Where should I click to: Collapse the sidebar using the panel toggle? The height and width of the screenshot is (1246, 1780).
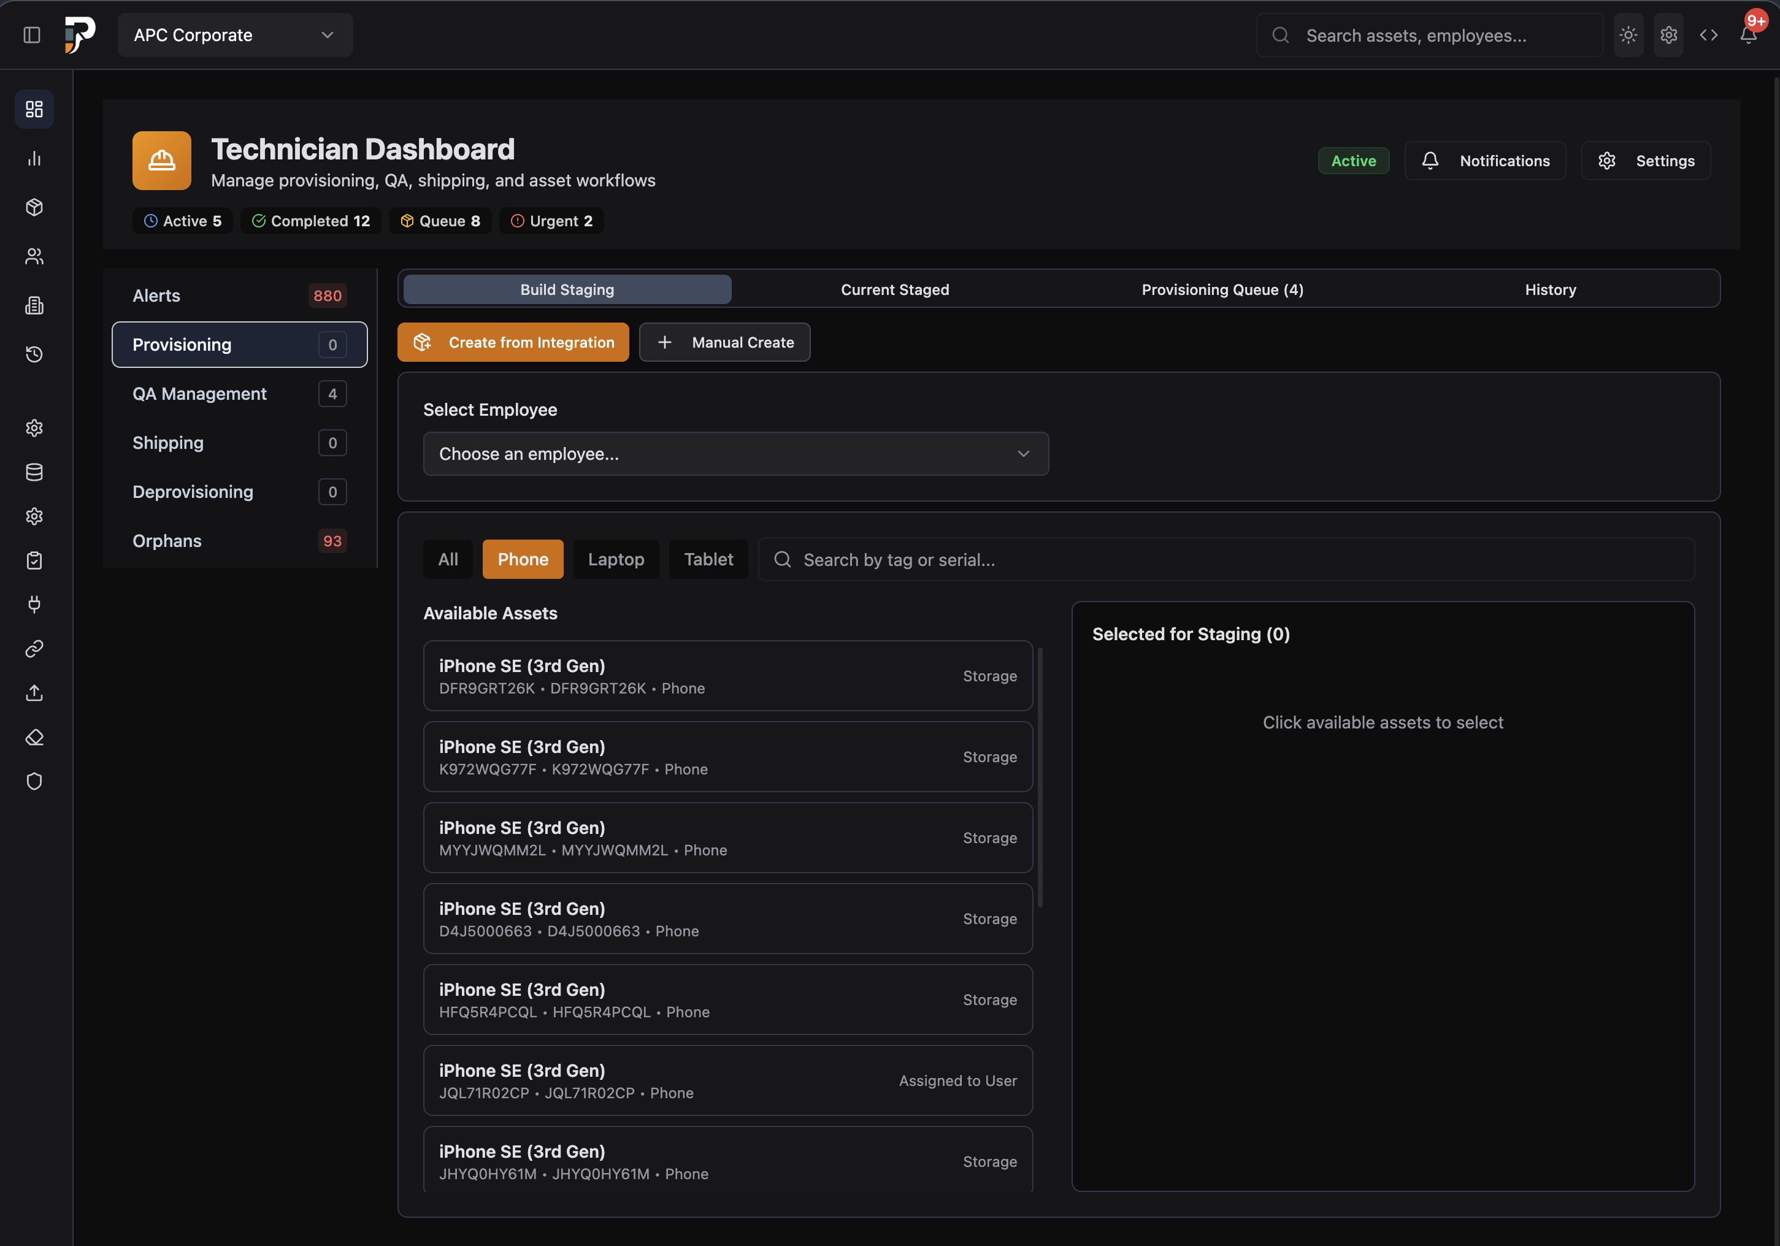tap(32, 35)
